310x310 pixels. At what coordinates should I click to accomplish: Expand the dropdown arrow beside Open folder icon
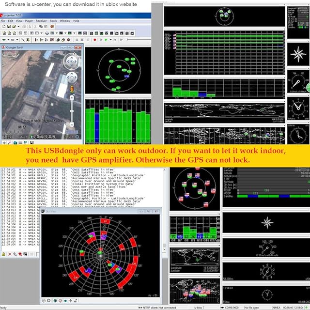click(18, 26)
